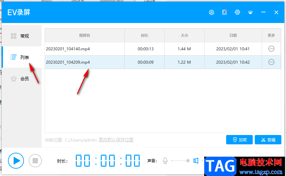This screenshot has height=176, width=286.
Task: Click current path C:/Users/admin text
Action: point(81,140)
